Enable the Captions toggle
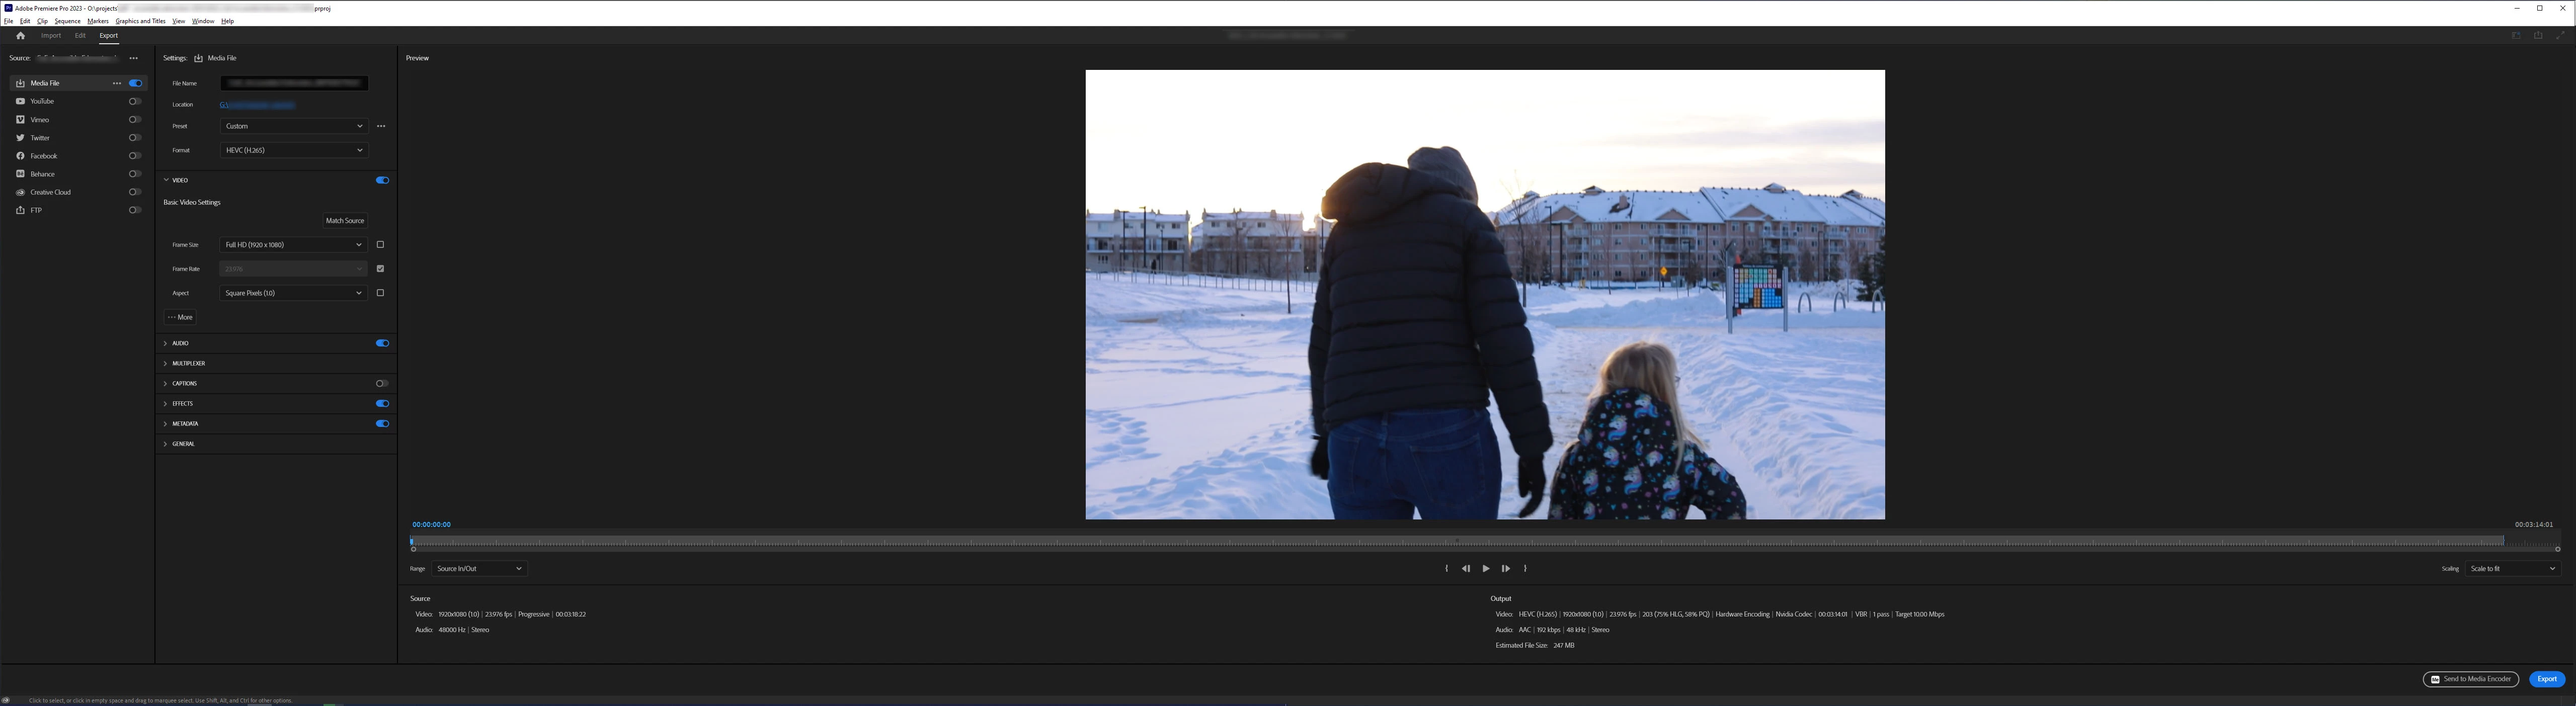Screen dimensions: 2576x706 [x=382, y=384]
